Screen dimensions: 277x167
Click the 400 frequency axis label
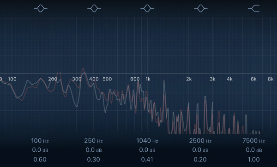[x=94, y=79]
